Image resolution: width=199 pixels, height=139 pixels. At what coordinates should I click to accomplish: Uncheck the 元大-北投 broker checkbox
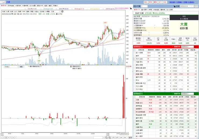pyautogui.click(x=134, y=59)
